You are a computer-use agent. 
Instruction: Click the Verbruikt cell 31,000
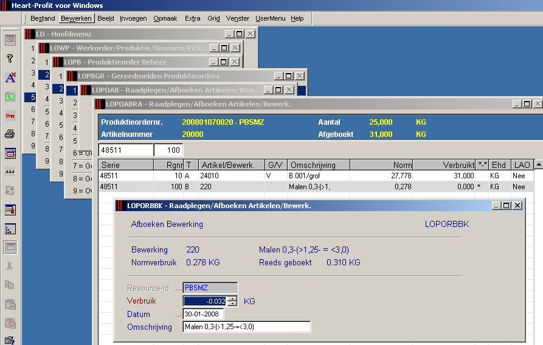click(x=444, y=176)
